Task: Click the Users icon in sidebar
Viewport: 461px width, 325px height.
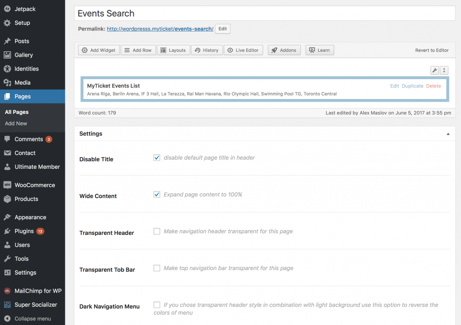Action: 7,245
